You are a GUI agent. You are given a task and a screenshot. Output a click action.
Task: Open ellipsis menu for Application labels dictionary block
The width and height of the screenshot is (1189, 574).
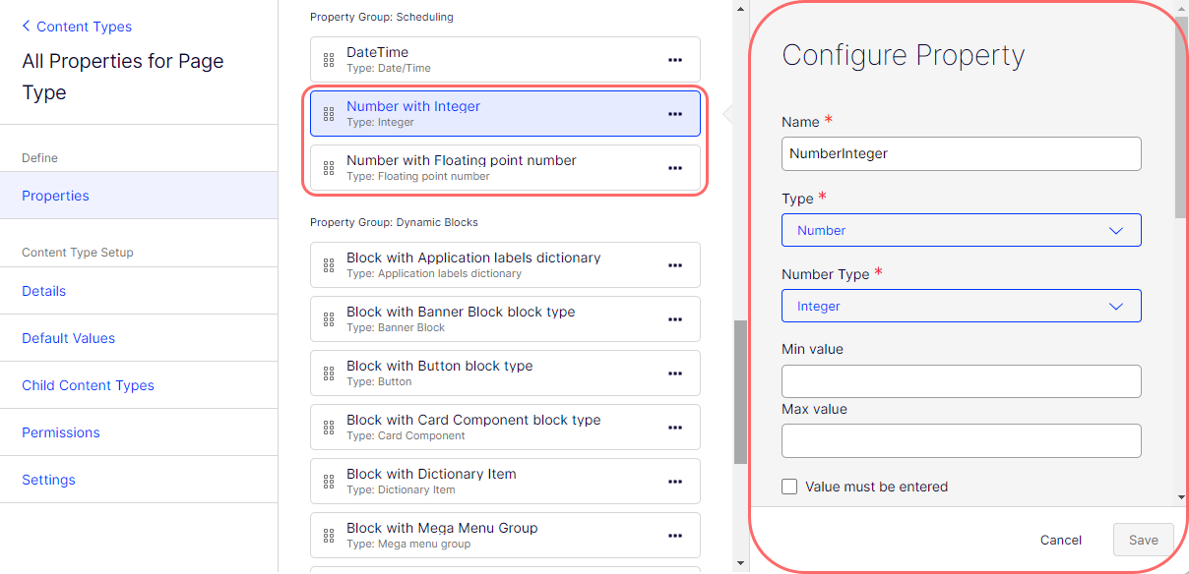[675, 265]
